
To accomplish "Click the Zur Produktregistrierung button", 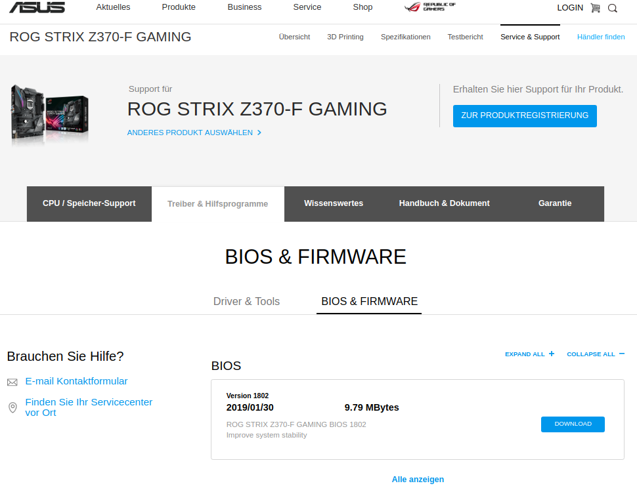I will click(525, 115).
